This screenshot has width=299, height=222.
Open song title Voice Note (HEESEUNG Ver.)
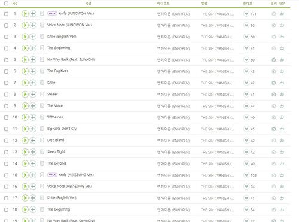point(69,186)
